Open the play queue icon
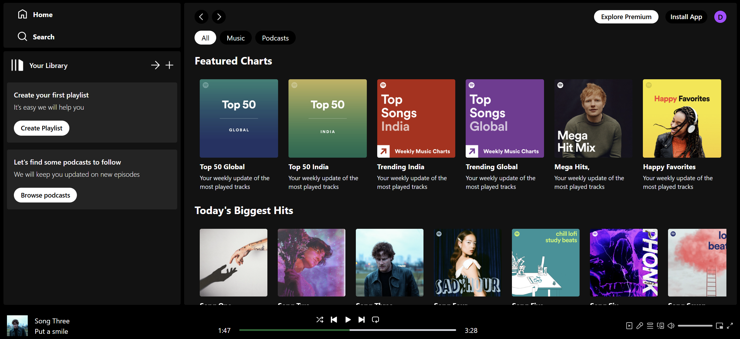This screenshot has height=339, width=740. 650,326
